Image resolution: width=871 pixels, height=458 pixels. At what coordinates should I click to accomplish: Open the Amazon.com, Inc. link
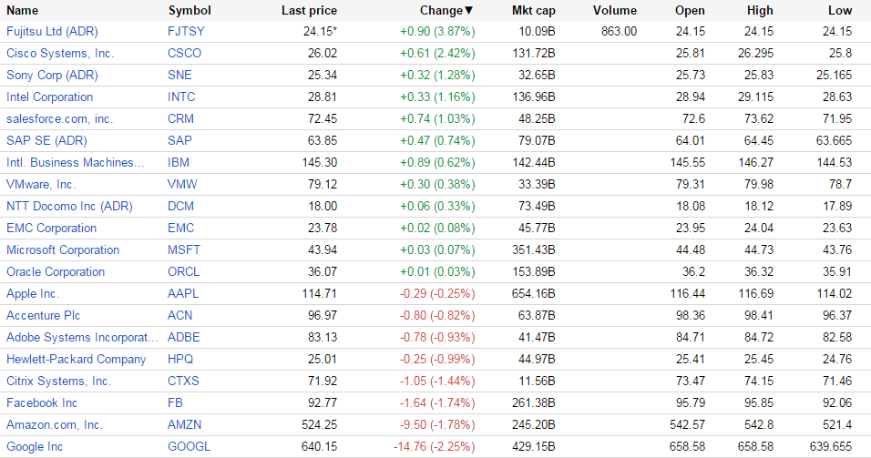[55, 424]
